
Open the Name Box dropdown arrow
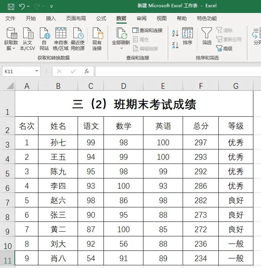37,71
